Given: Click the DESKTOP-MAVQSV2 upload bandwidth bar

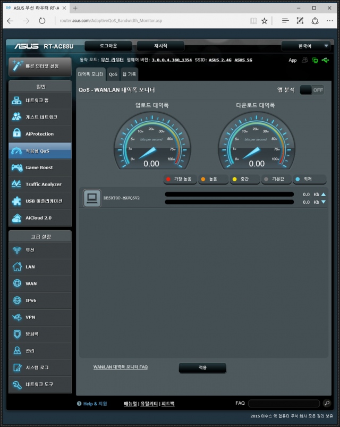Looking at the screenshot, I should [x=229, y=194].
